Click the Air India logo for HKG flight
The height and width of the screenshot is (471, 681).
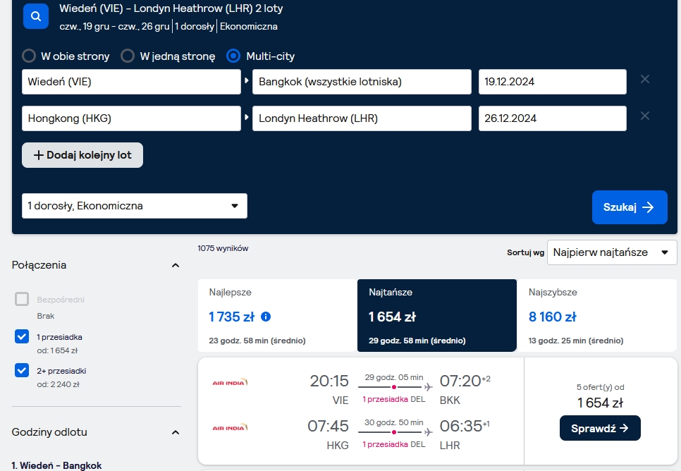230,427
